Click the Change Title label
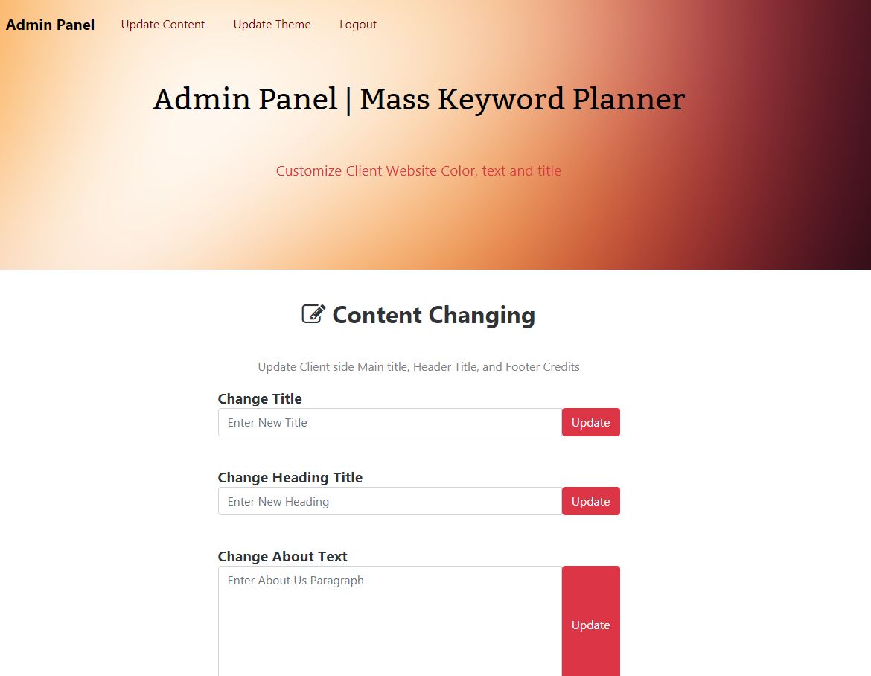 coord(260,399)
